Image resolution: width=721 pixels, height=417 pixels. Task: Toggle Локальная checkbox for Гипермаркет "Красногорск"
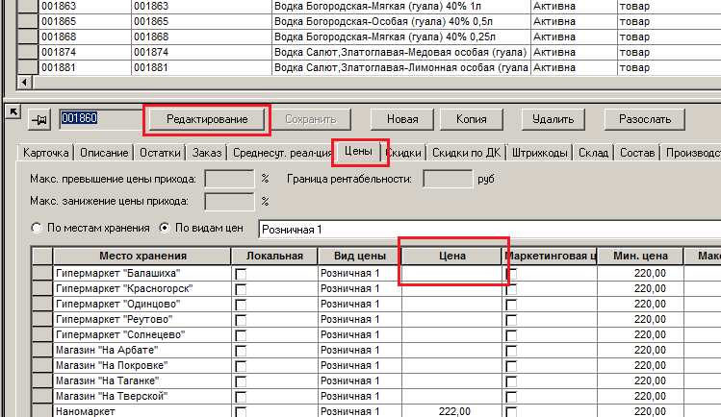coord(241,289)
